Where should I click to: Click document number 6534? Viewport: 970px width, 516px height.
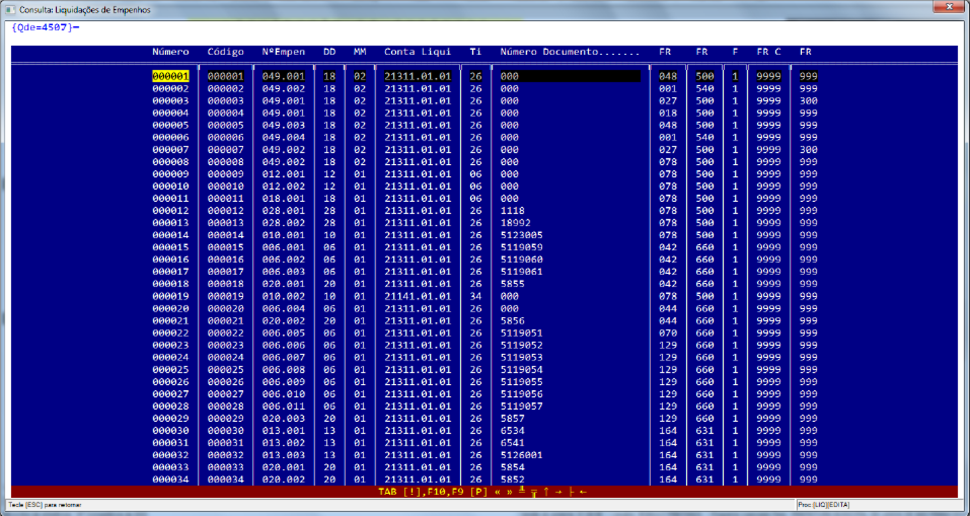(512, 430)
